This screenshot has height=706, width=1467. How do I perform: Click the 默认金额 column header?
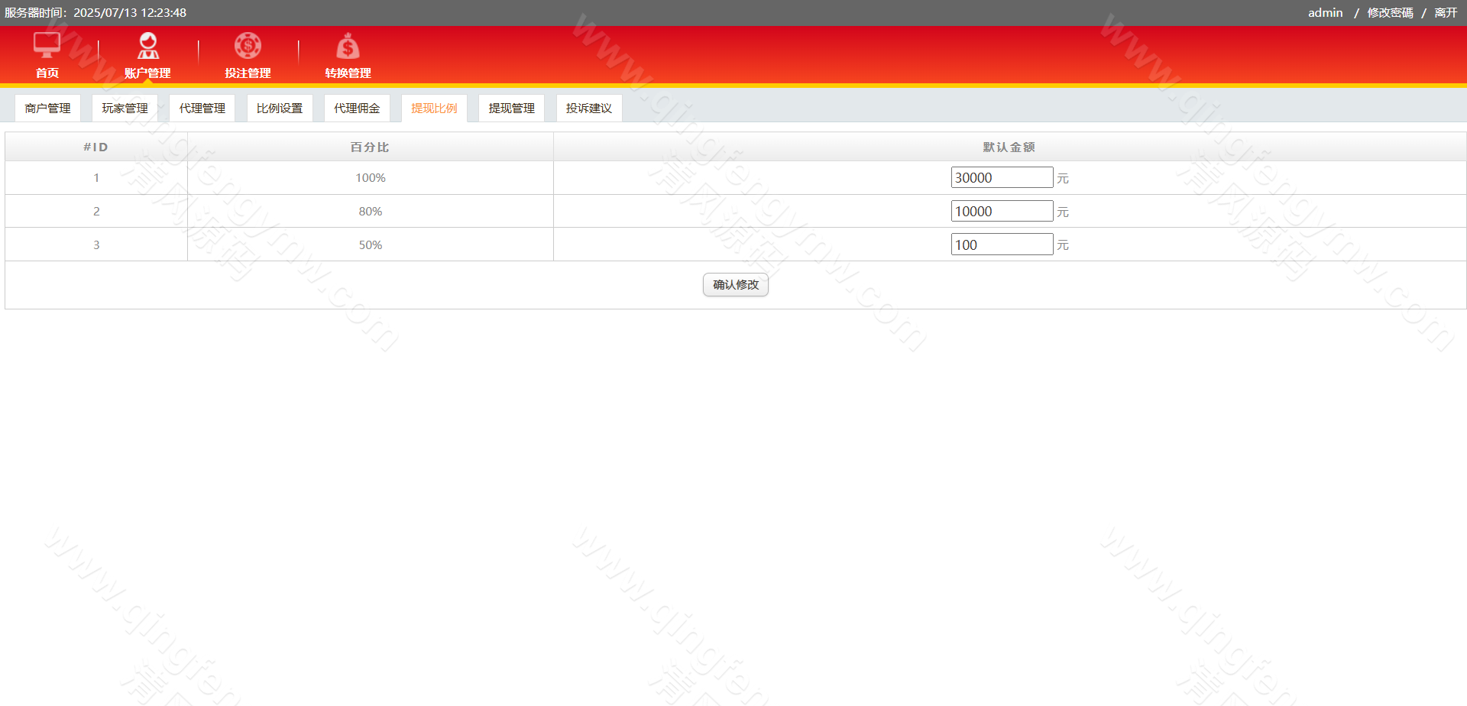(x=1009, y=147)
